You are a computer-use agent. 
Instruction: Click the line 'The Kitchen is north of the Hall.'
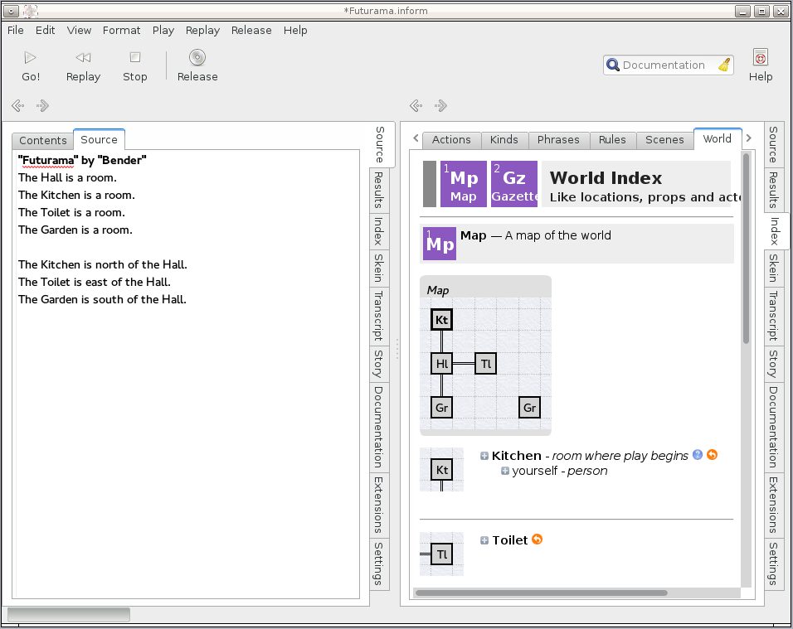point(103,264)
